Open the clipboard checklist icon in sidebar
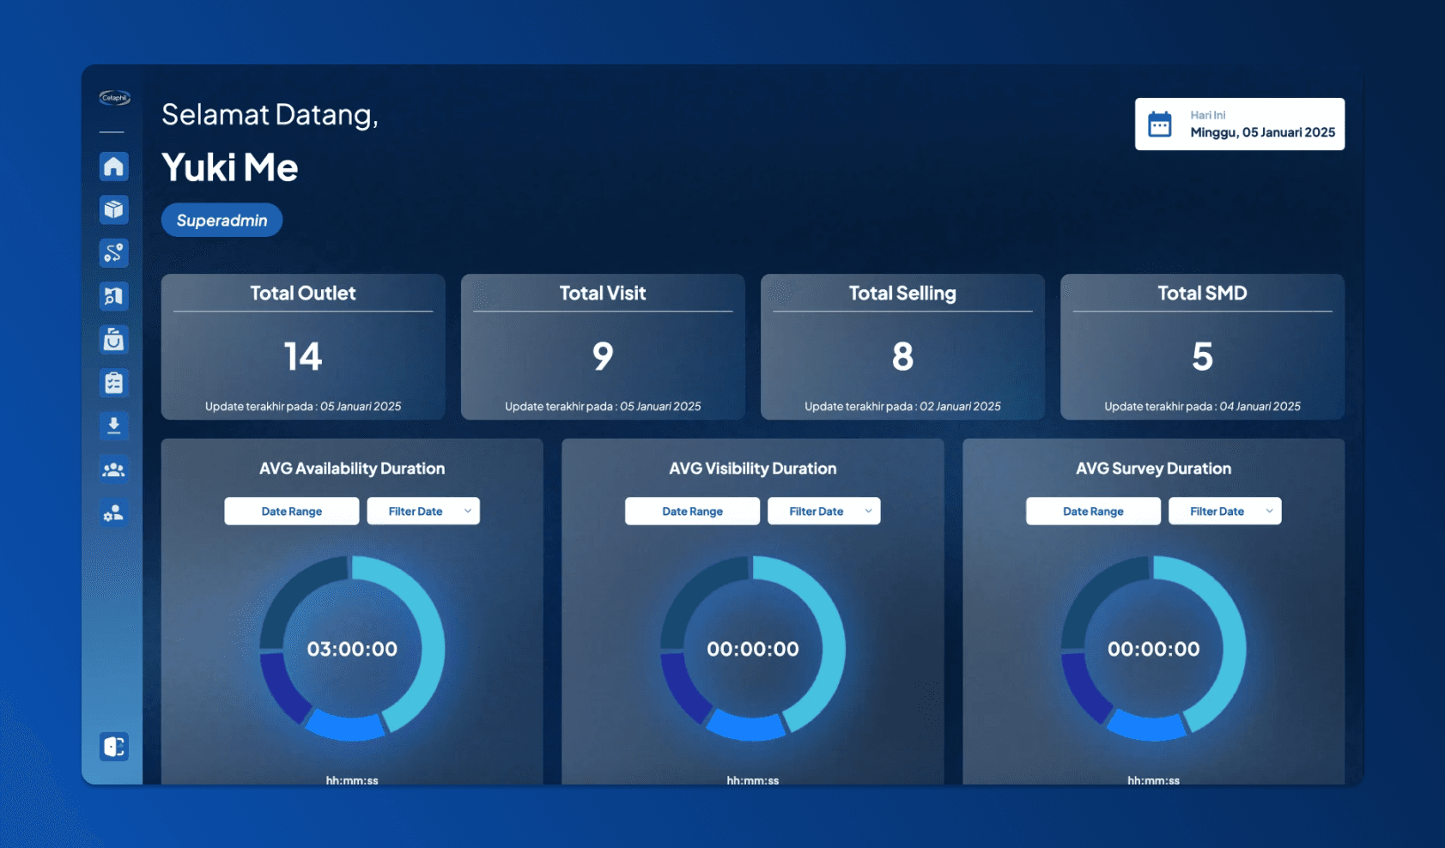Viewport: 1445px width, 848px height. coord(113,383)
